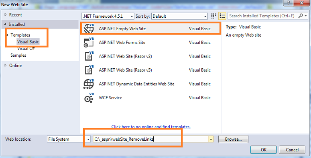Click the Installed category label
The image size is (311, 158).
[17, 24]
